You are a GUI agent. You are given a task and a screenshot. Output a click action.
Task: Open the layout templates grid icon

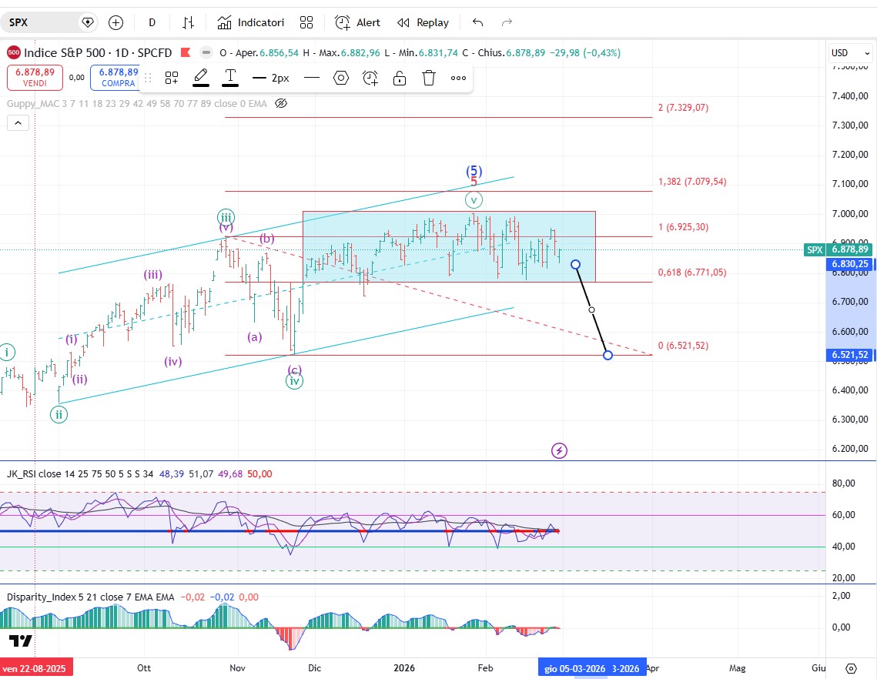306,22
